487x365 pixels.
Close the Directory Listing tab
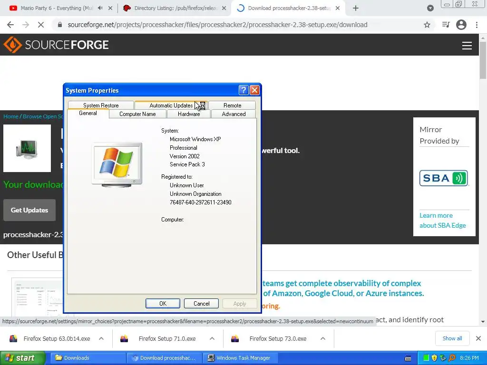point(224,9)
